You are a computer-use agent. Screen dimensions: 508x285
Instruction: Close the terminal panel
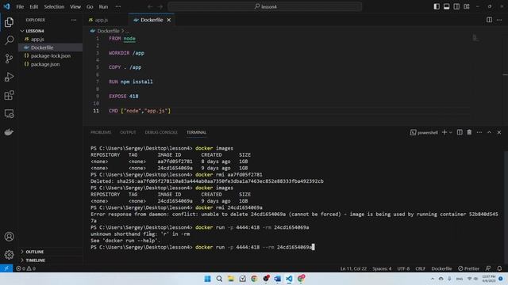499,132
